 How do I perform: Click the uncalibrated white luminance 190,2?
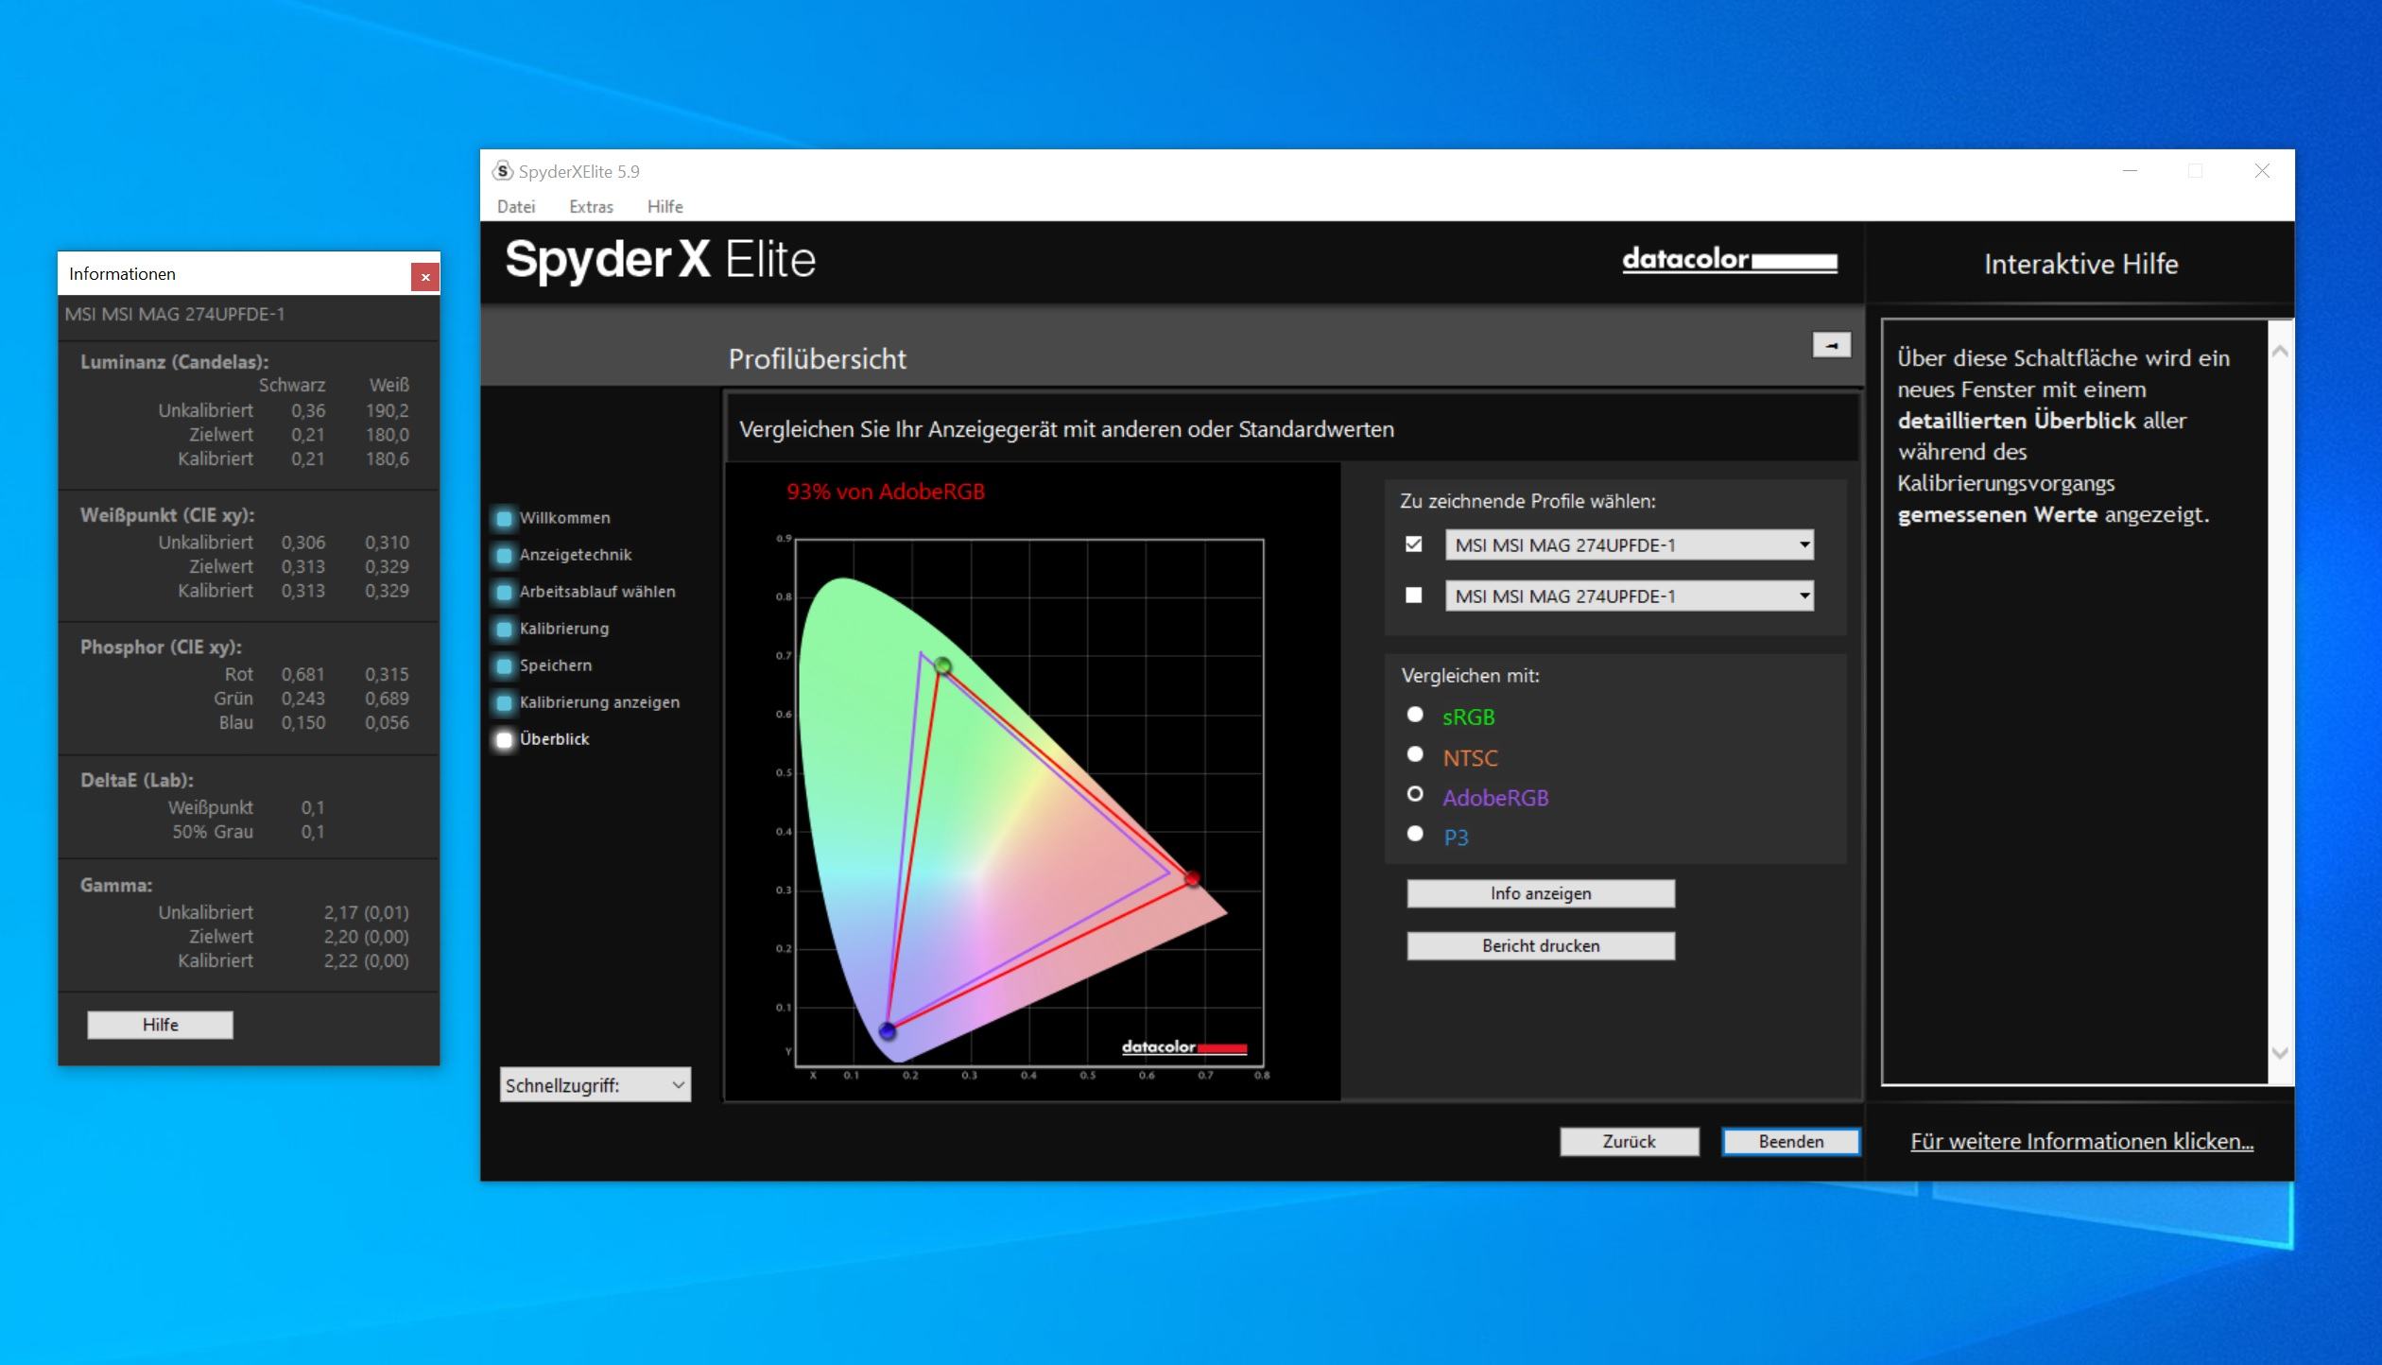388,410
